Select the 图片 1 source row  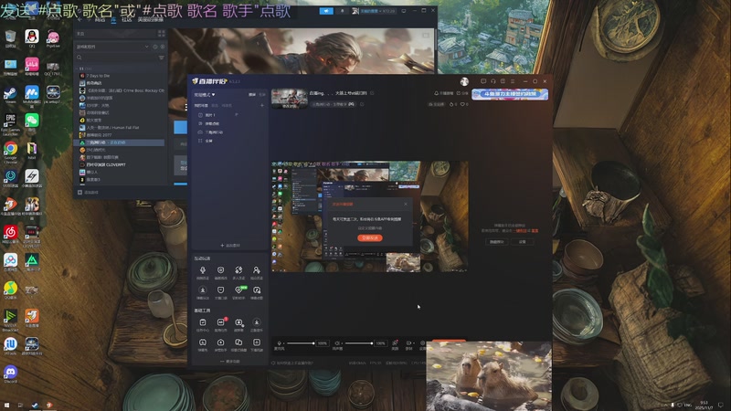pos(229,115)
